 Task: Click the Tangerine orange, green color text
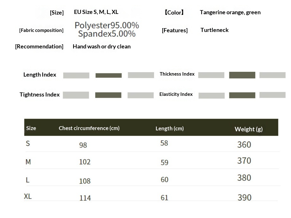pyautogui.click(x=230, y=12)
